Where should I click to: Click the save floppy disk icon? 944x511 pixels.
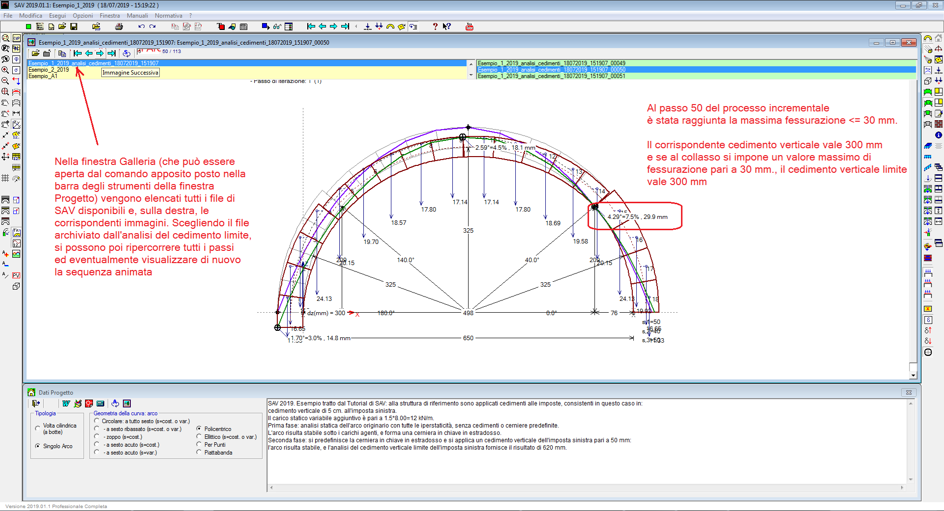point(74,27)
